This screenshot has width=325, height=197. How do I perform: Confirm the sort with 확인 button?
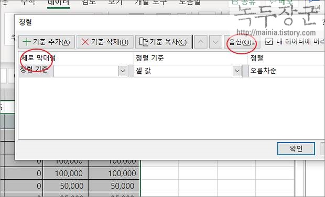296,148
